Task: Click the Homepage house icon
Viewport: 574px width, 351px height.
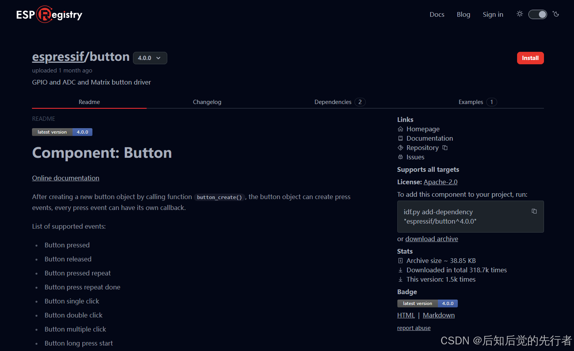Action: pos(400,129)
